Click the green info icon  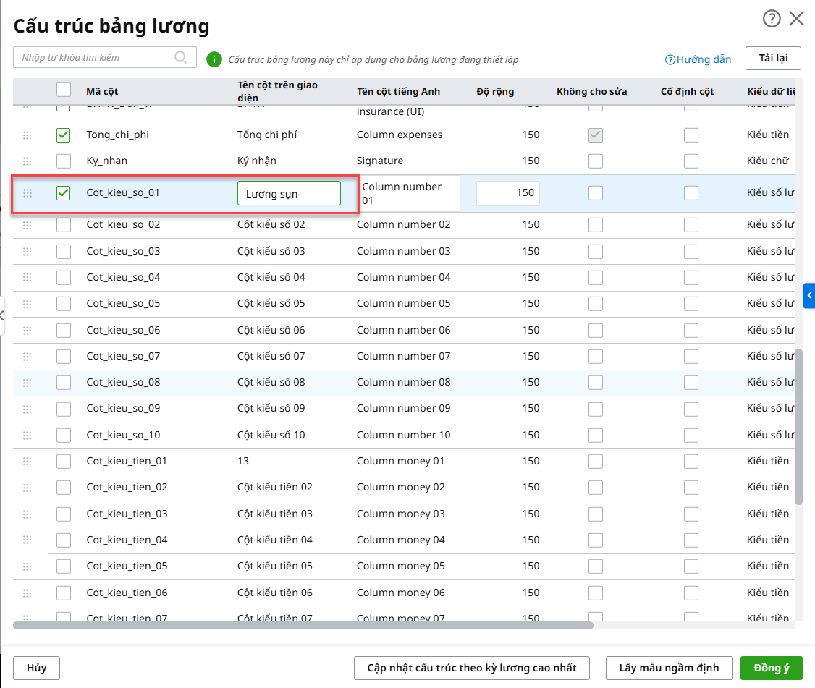(214, 59)
